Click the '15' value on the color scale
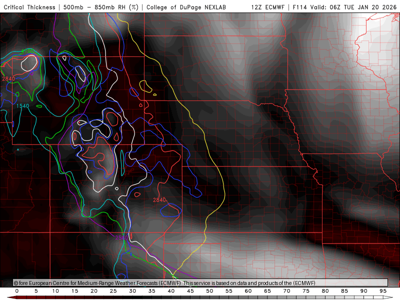 click(74, 291)
